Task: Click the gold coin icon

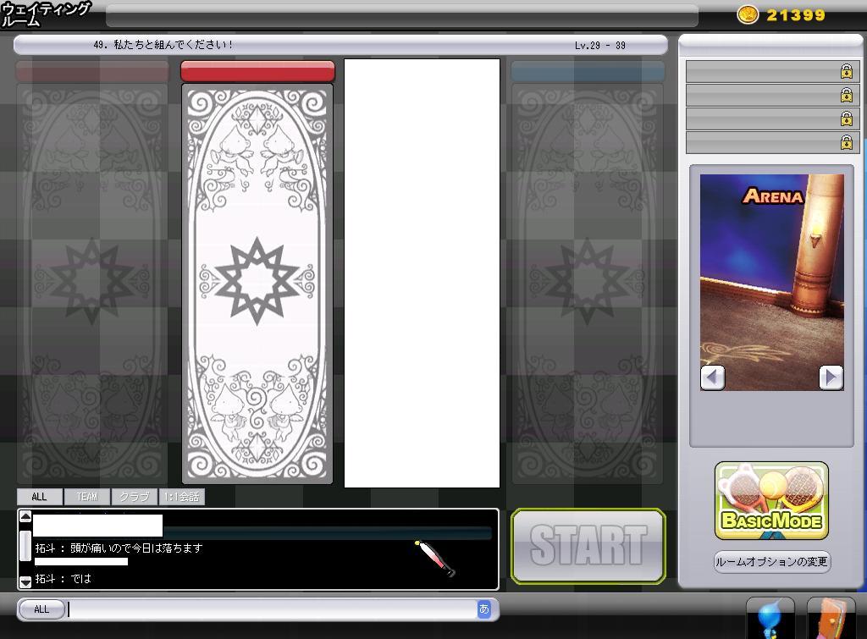Action: point(748,14)
